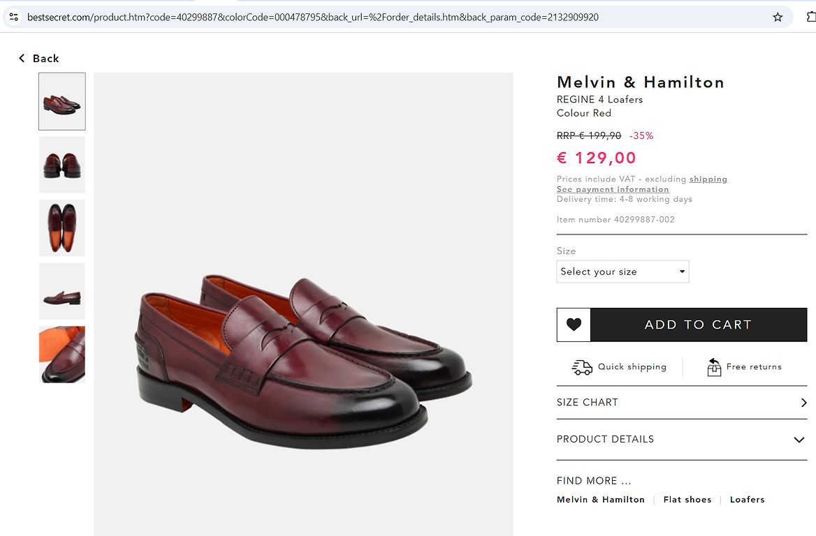Image resolution: width=816 pixels, height=536 pixels.
Task: Browse the Flat shoes category
Action: pos(687,500)
